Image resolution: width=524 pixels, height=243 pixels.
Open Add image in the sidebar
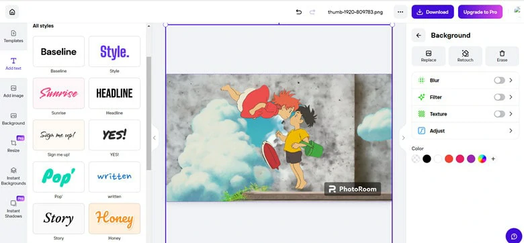pyautogui.click(x=13, y=91)
